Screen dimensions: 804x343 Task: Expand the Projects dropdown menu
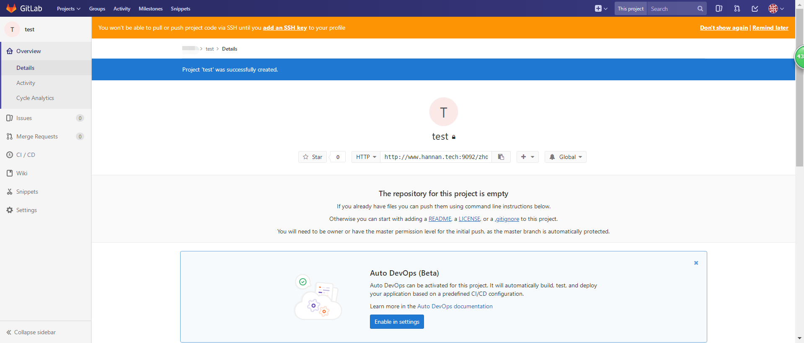pyautogui.click(x=69, y=9)
